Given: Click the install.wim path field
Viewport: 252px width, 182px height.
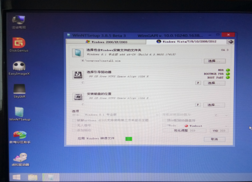Looking at the screenshot, I should 141,61.
